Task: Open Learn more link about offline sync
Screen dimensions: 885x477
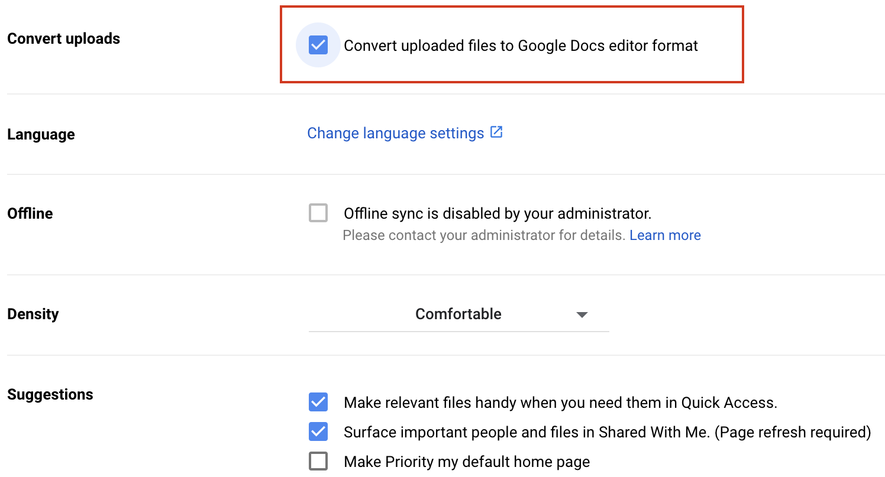Action: click(x=665, y=235)
